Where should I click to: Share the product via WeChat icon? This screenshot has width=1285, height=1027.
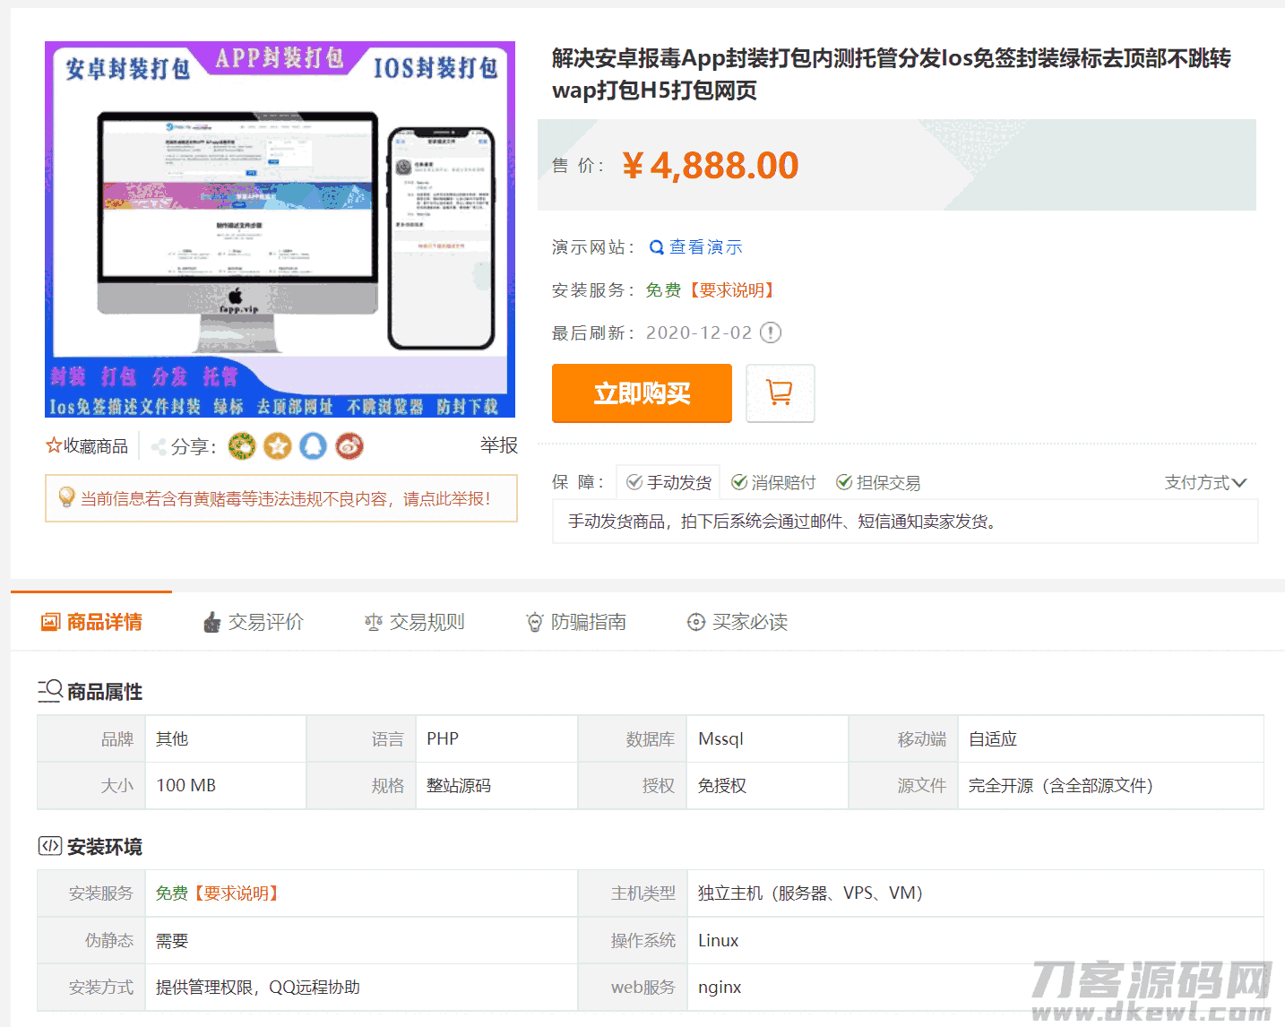(241, 445)
